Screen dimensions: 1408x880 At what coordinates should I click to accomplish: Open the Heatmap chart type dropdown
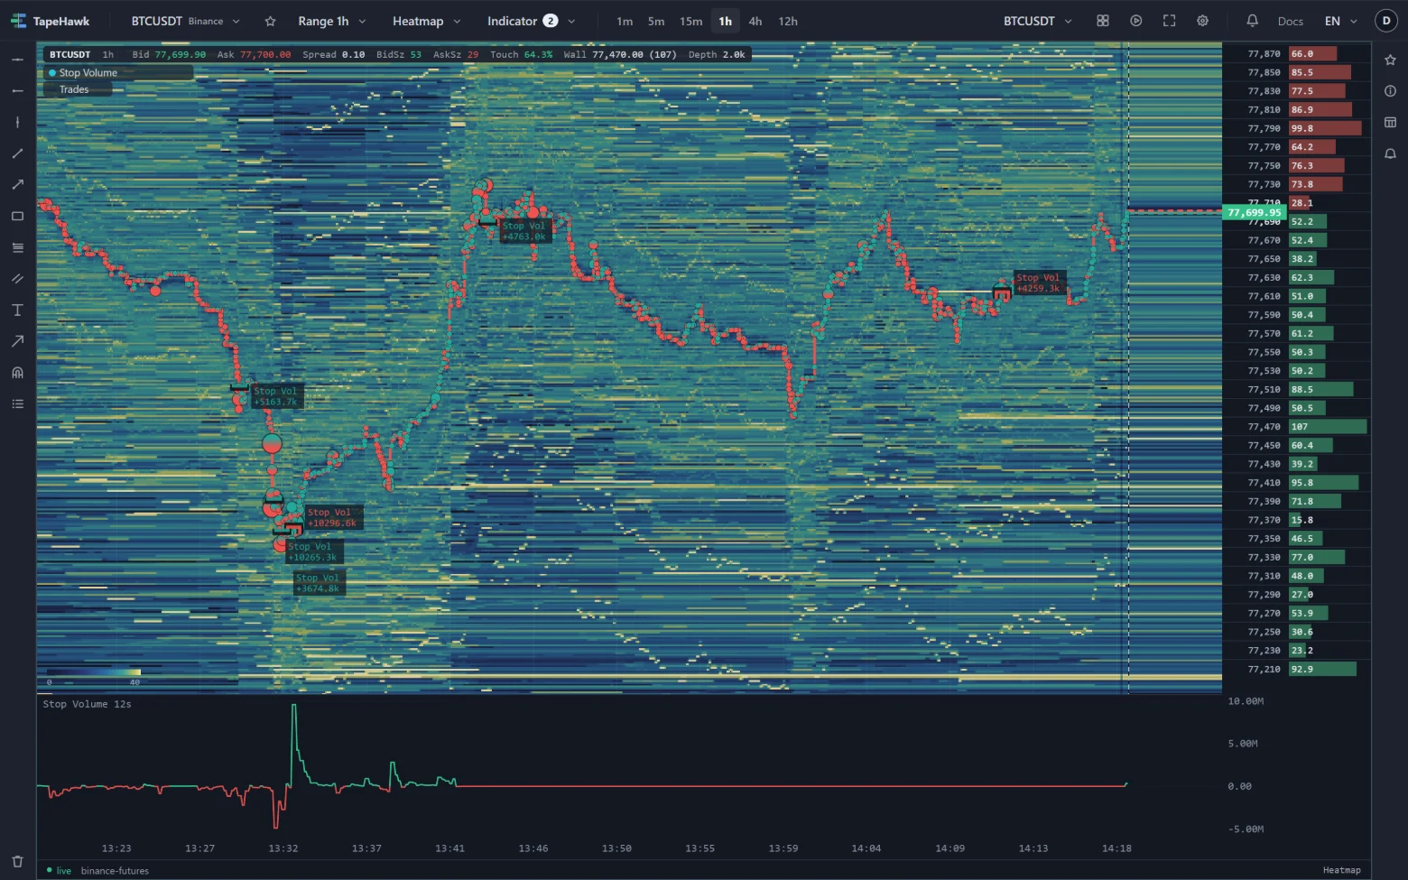tap(426, 21)
